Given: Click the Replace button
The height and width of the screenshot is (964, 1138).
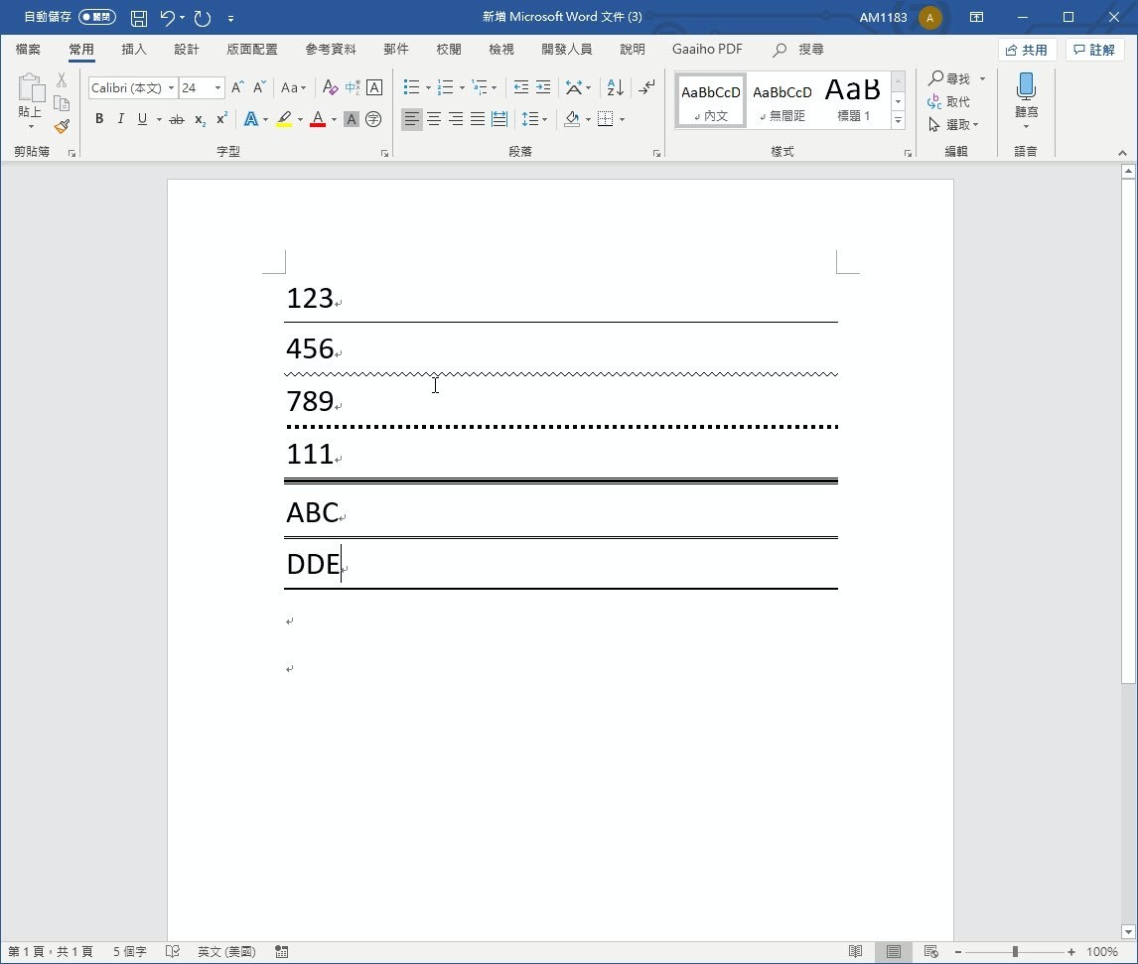Looking at the screenshot, I should pos(948,101).
